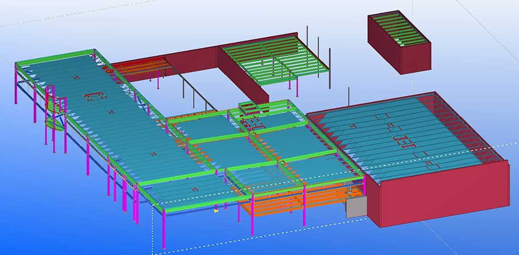Select the central roof opening frame on right building
Viewport: 519px width, 255px height.
click(404, 139)
